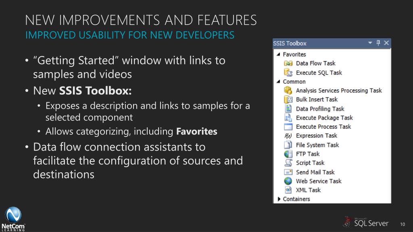Click 'IMPROVED USABILITY FOR NEW DEVELOPERS' subtitle

coord(129,35)
